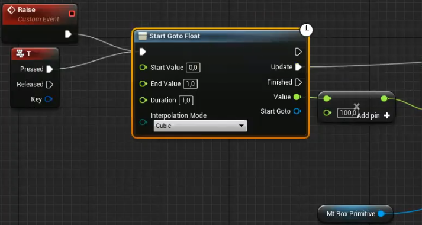Click the Start Goto Float function icon
This screenshot has width=422, height=225.
(x=143, y=36)
